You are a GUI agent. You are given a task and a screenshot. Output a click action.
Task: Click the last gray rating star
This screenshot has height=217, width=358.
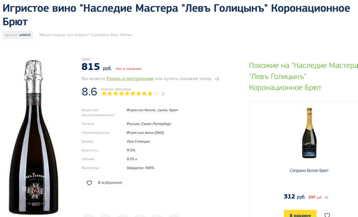coord(156,94)
